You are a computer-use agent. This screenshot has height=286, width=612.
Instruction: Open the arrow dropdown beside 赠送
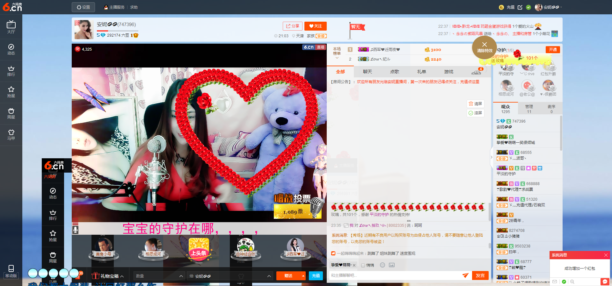(x=303, y=276)
